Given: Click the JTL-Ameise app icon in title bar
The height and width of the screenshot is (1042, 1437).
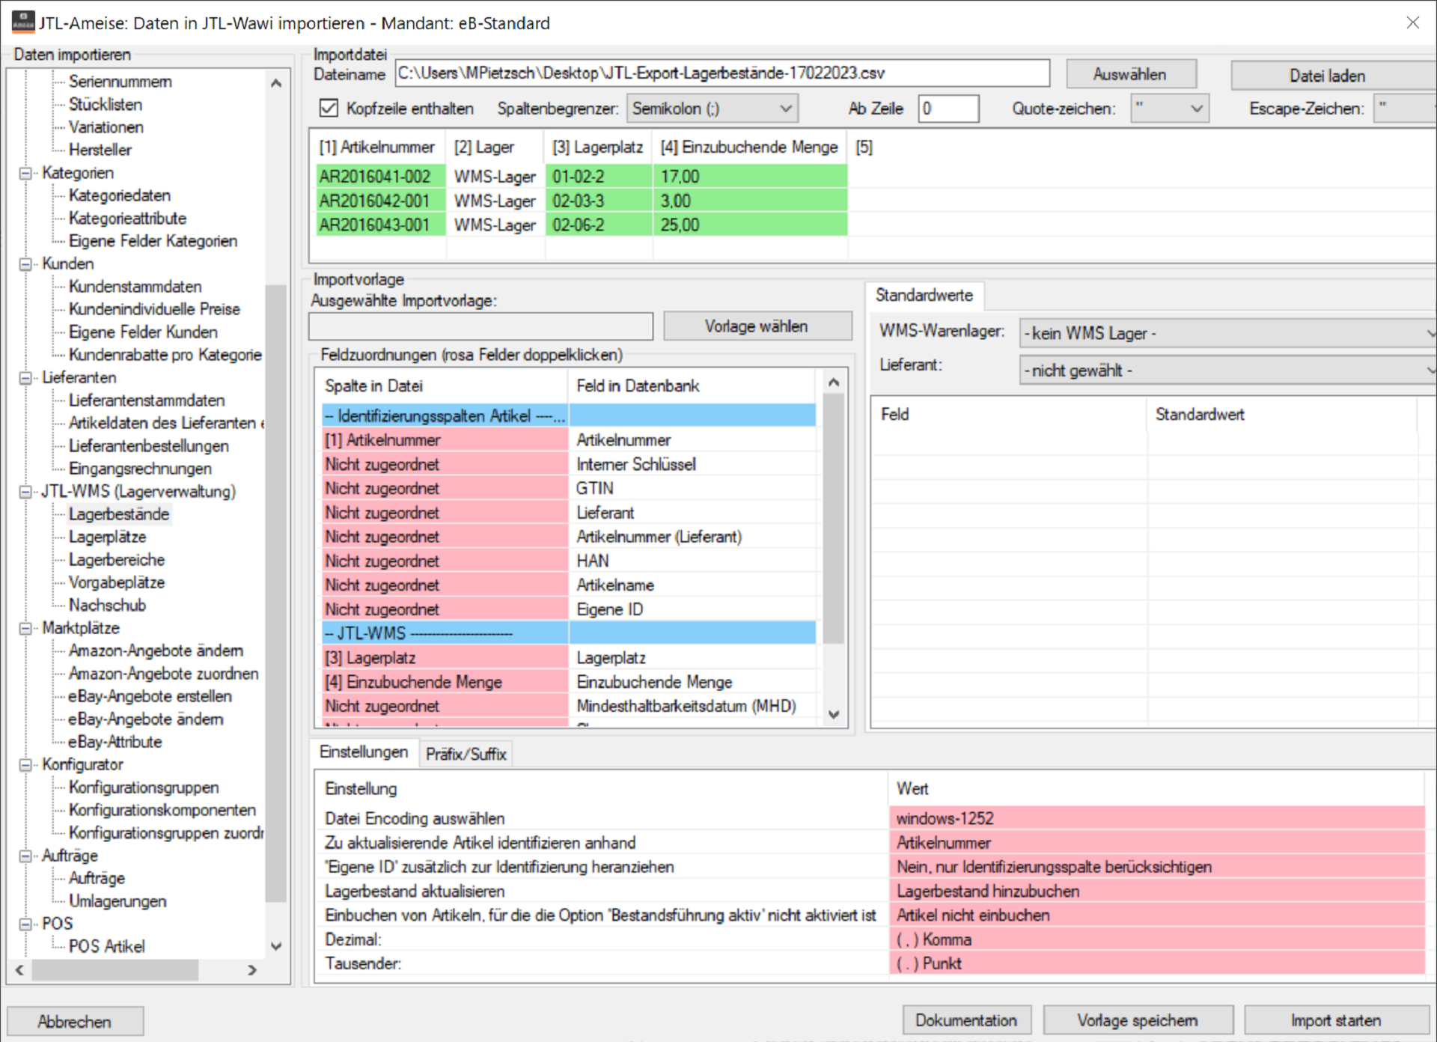Looking at the screenshot, I should coord(23,22).
